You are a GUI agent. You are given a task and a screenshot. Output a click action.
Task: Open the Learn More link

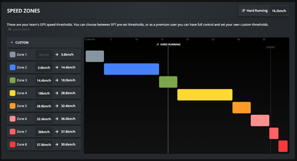pyautogui.click(x=21, y=29)
